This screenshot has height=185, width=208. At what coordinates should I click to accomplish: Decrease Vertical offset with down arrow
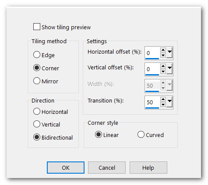click(163, 72)
